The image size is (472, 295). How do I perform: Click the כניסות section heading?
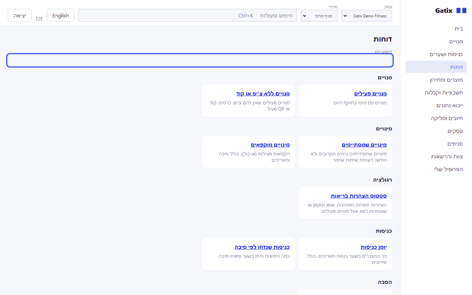click(384, 231)
